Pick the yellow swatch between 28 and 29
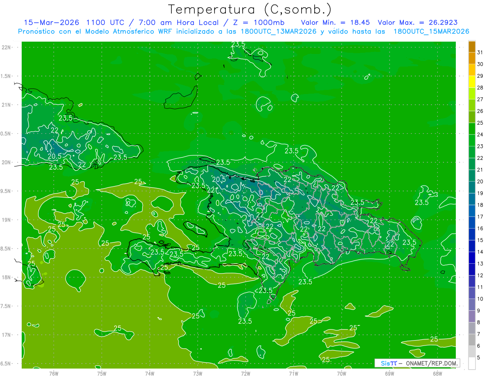The width and height of the screenshot is (491, 379). [x=472, y=82]
